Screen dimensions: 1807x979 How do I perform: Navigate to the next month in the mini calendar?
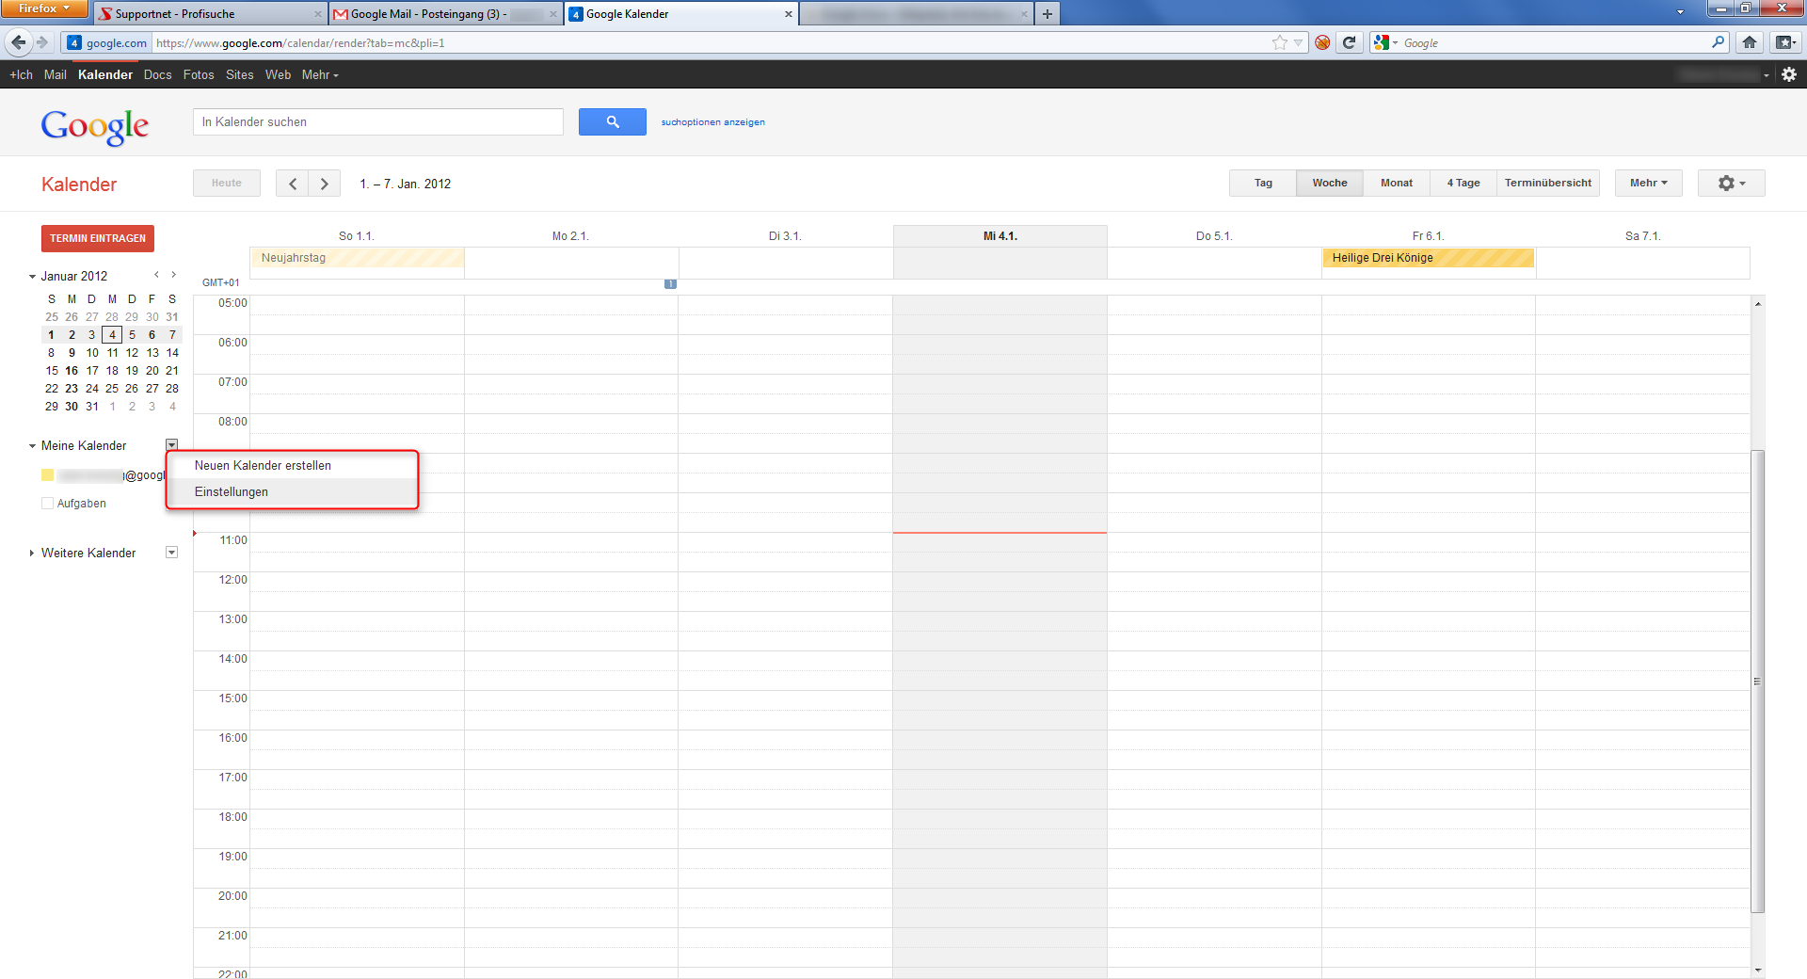(x=173, y=274)
